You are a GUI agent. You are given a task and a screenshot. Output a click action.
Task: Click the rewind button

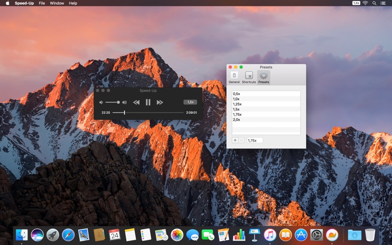tap(136, 102)
